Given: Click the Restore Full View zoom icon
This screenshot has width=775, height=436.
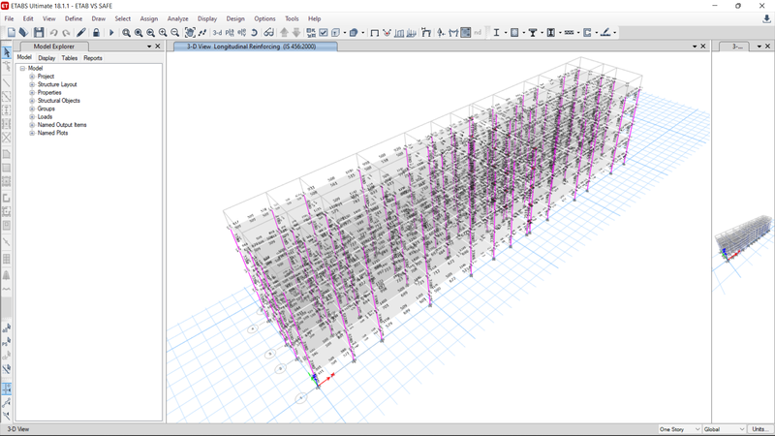Looking at the screenshot, I should (x=139, y=33).
